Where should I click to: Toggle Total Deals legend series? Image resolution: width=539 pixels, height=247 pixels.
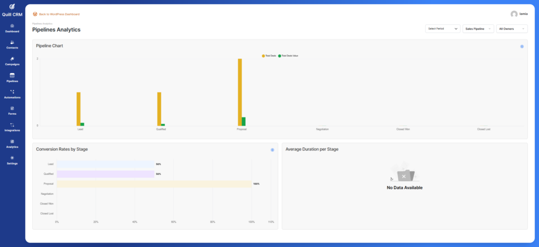[269, 55]
